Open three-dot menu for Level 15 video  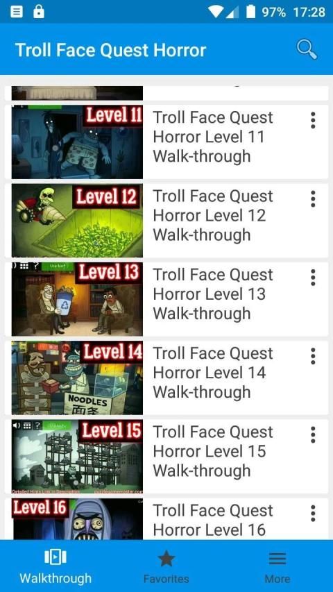(313, 434)
